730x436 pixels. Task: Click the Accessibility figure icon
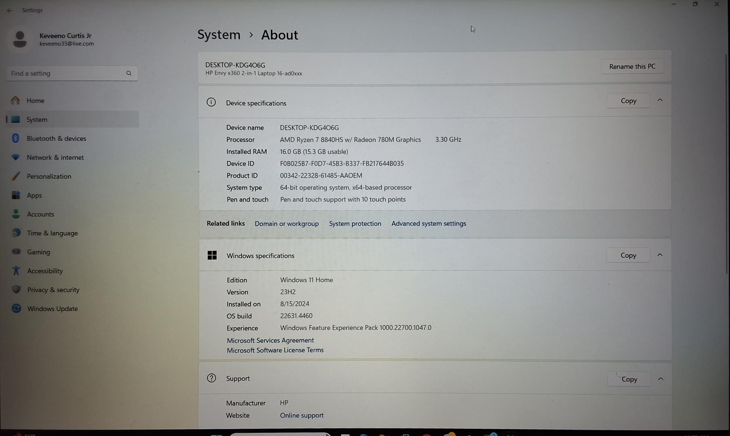pyautogui.click(x=16, y=270)
